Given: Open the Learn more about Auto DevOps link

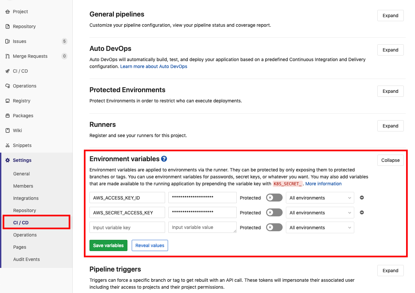Looking at the screenshot, I should click(154, 66).
